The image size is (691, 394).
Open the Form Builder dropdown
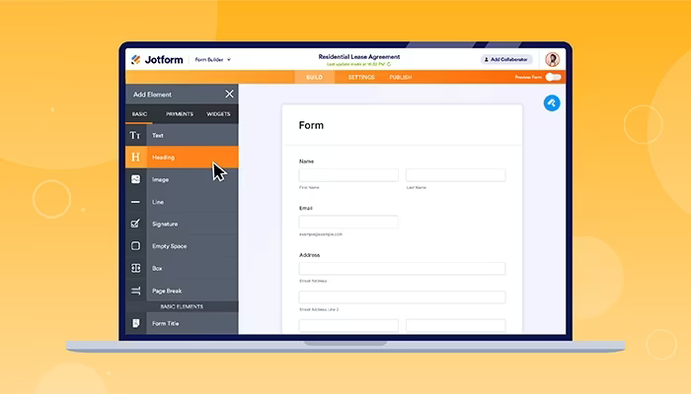[213, 60]
